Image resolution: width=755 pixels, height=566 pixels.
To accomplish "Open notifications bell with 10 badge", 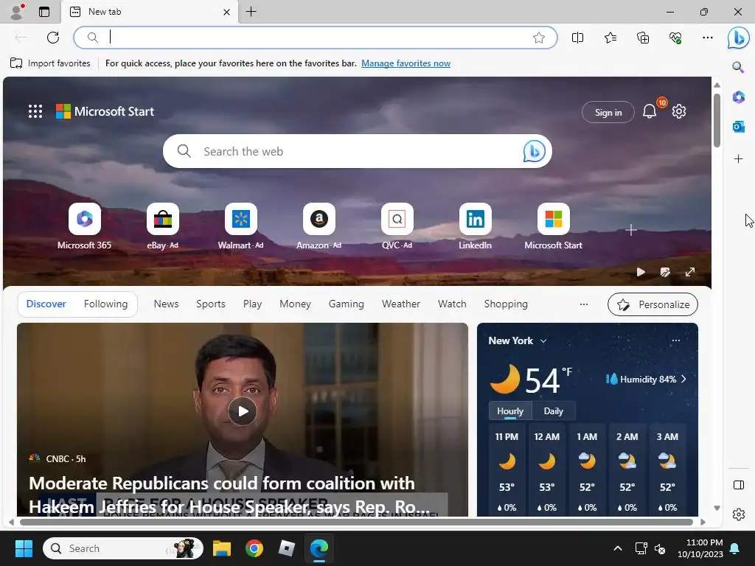I will click(x=650, y=111).
